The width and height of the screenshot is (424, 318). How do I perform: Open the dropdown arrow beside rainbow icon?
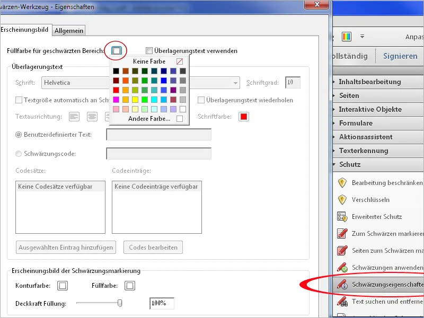pyautogui.click(x=363, y=36)
